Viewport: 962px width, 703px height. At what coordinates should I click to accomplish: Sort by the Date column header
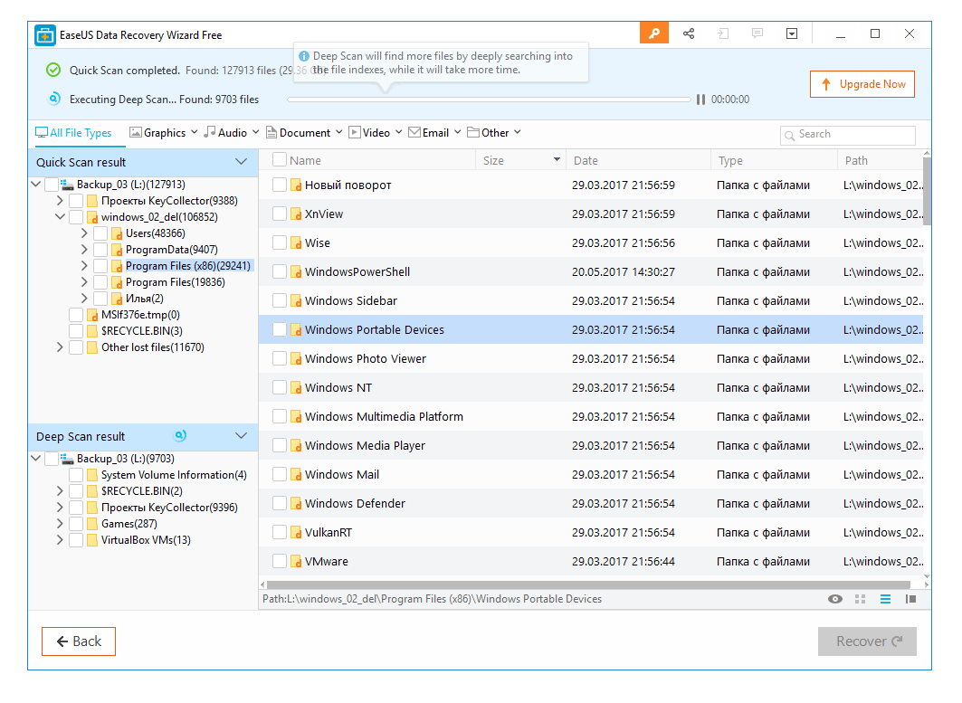pos(638,160)
